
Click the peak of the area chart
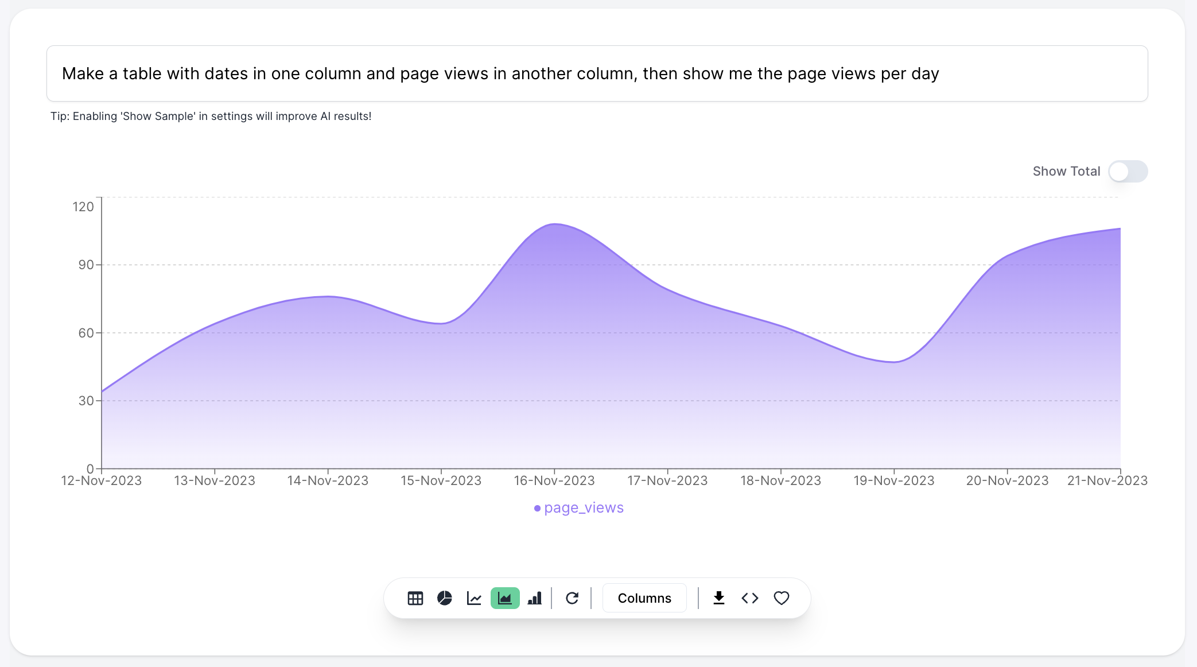click(554, 224)
